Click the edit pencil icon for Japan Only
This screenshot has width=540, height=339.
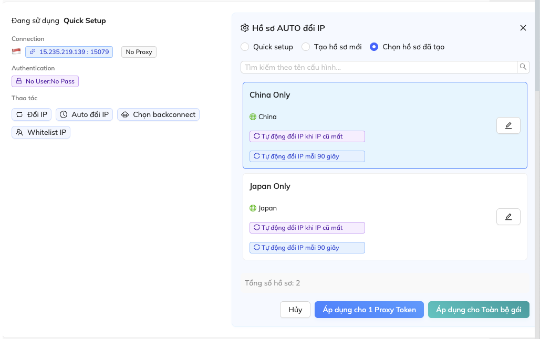[x=508, y=217]
